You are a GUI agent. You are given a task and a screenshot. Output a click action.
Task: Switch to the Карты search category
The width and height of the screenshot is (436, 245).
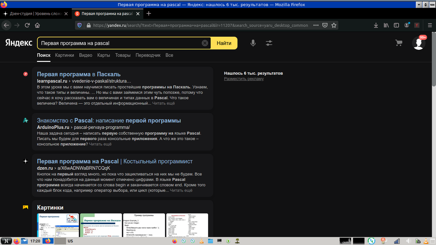coord(104,55)
